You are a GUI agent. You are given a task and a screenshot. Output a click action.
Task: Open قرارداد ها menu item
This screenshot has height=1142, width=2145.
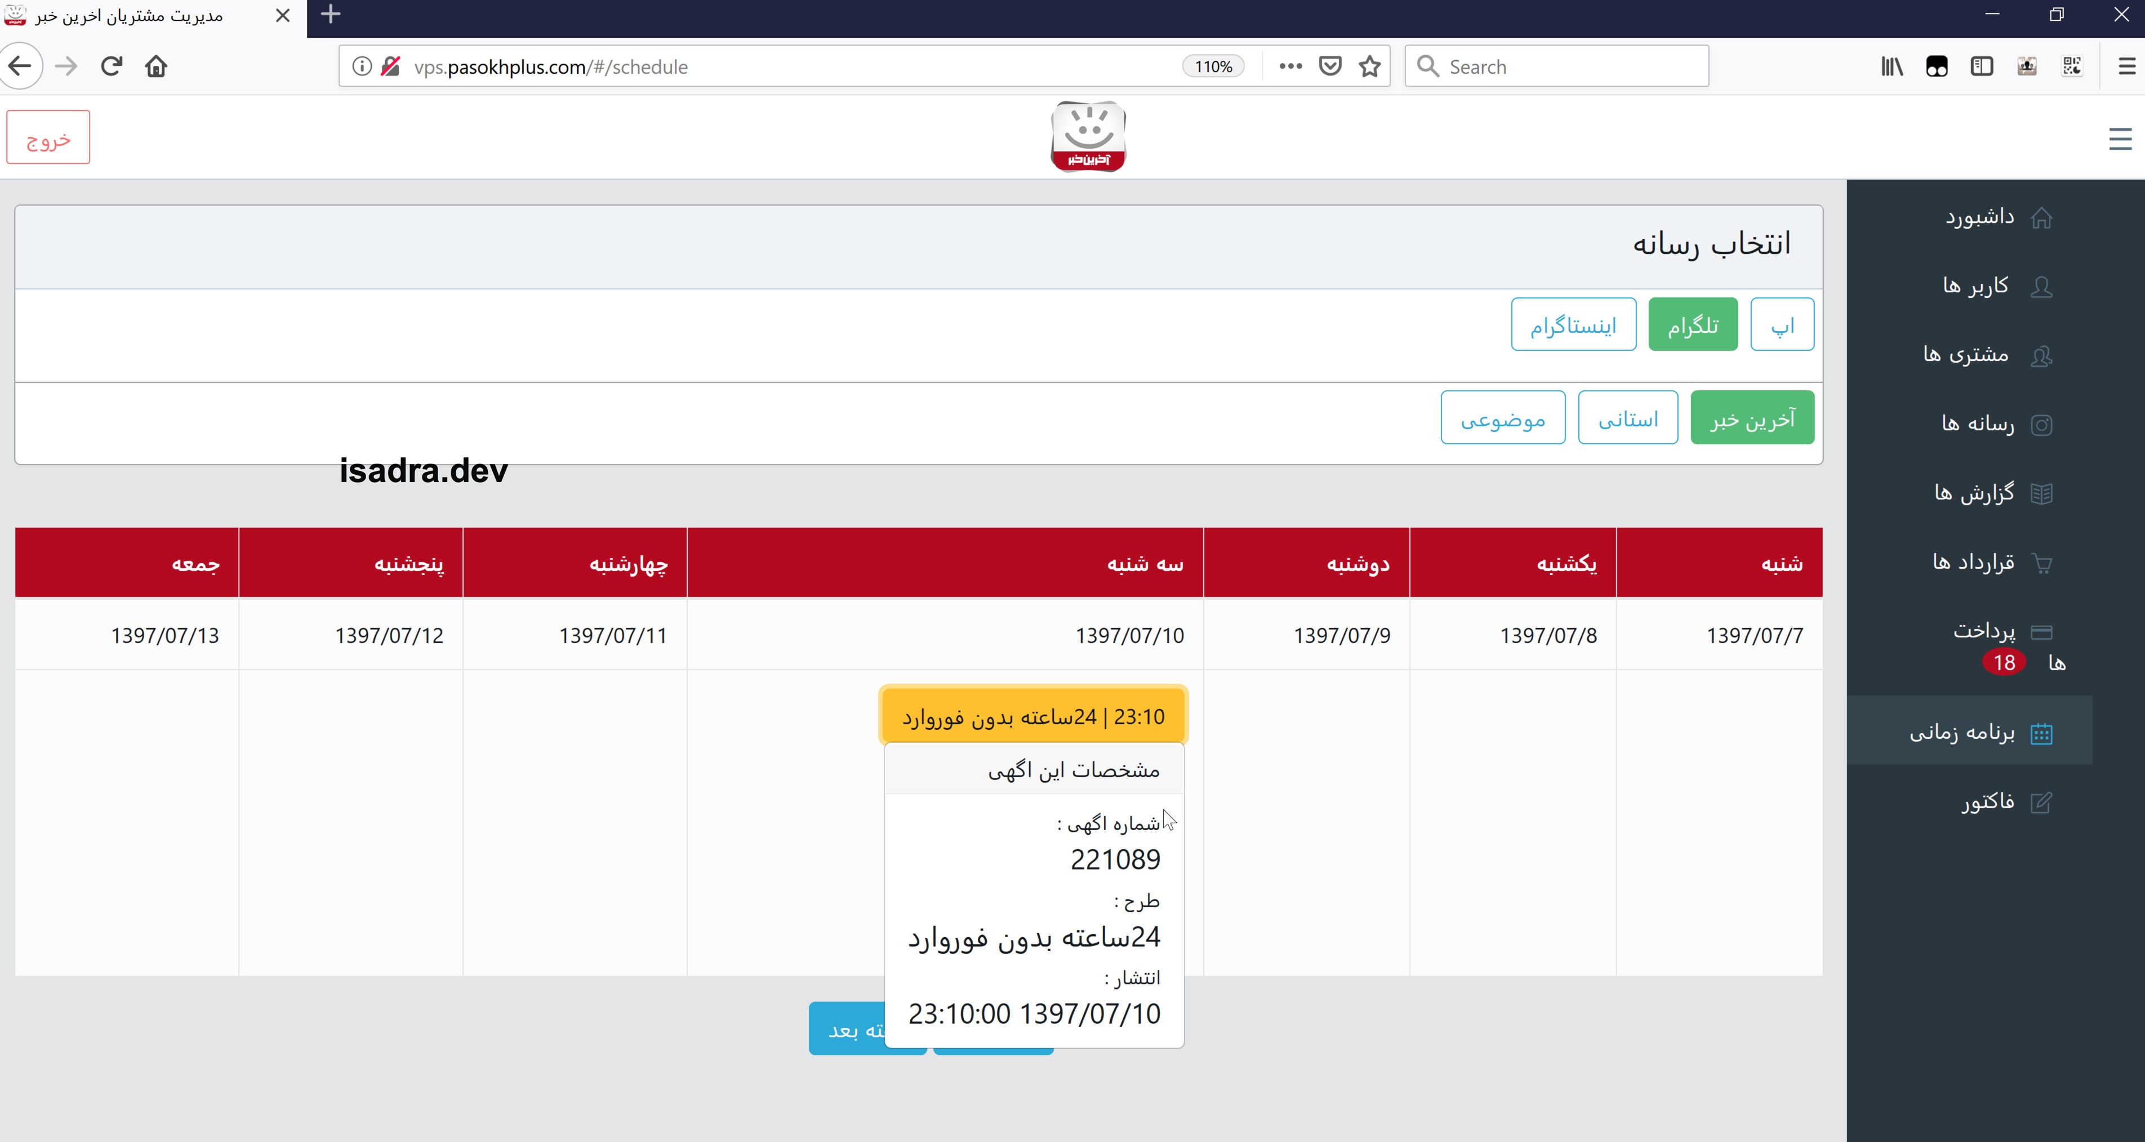click(x=1973, y=563)
